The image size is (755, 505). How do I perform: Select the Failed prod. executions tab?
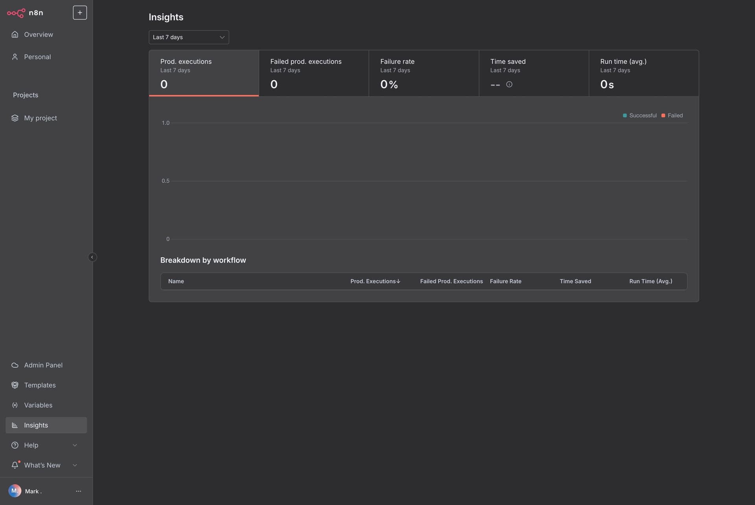[x=314, y=73]
